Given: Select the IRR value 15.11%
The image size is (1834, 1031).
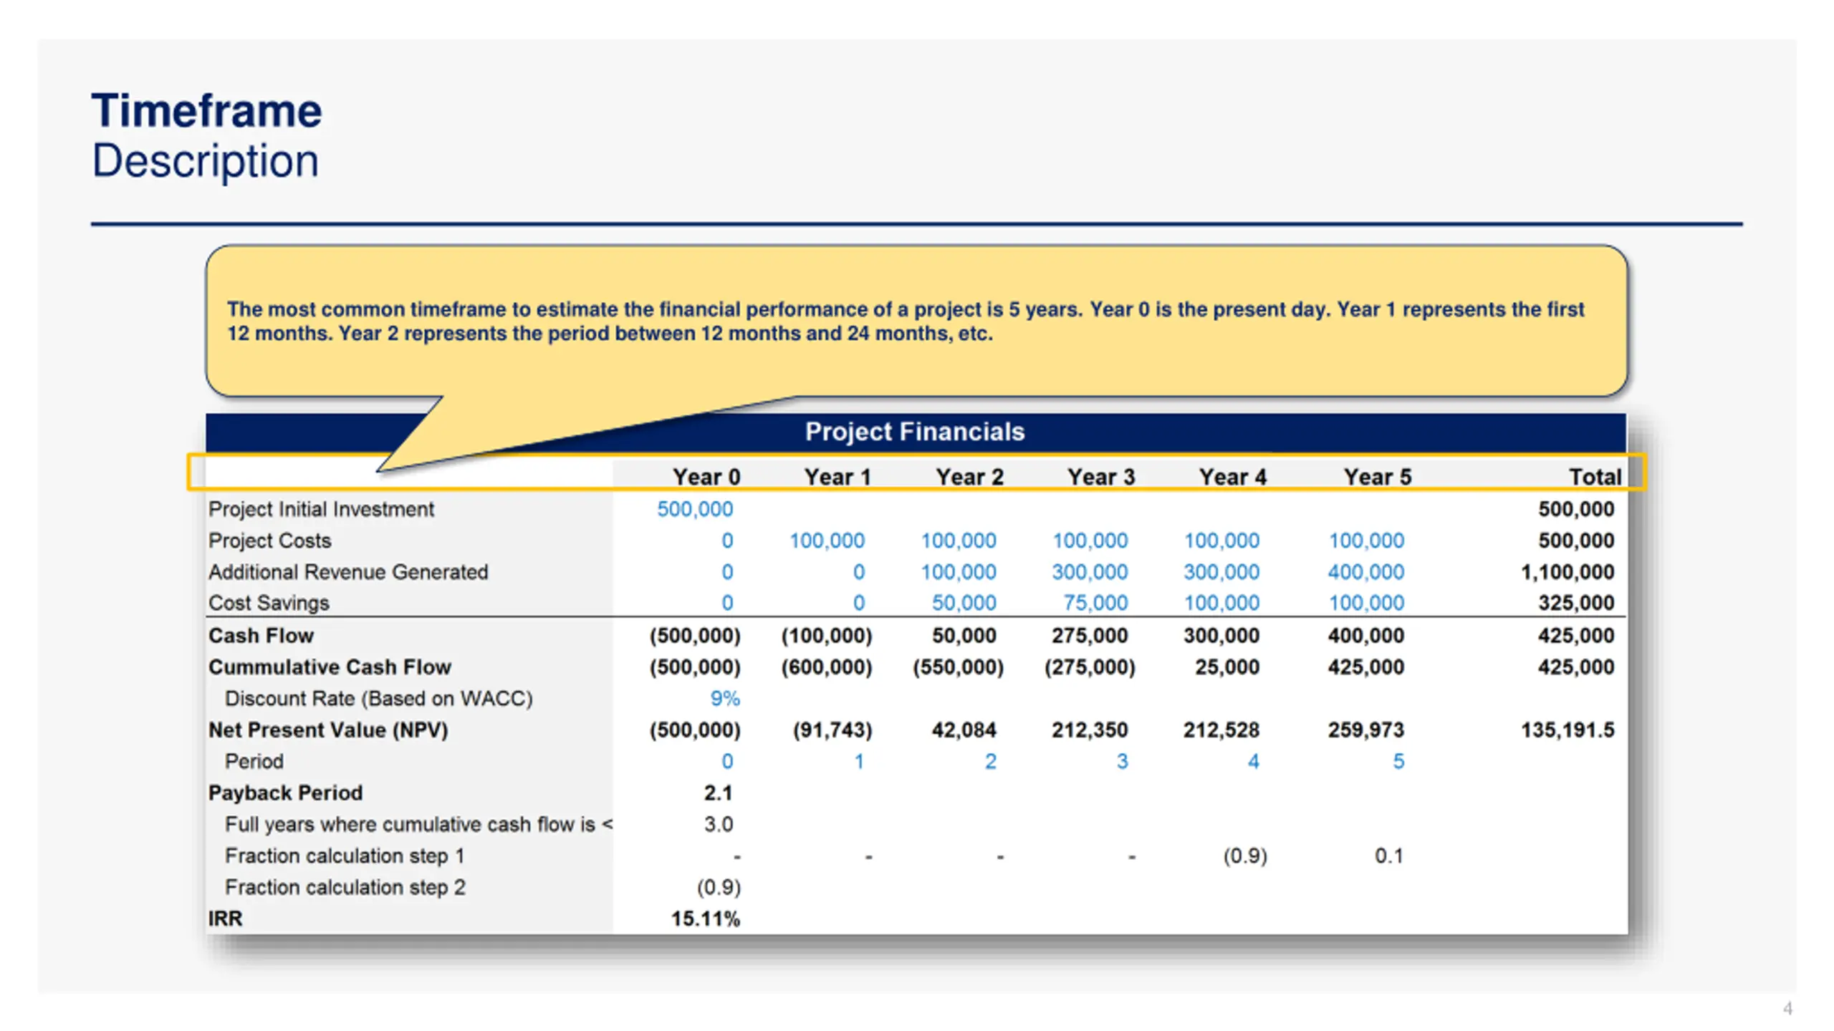Looking at the screenshot, I should 705,919.
